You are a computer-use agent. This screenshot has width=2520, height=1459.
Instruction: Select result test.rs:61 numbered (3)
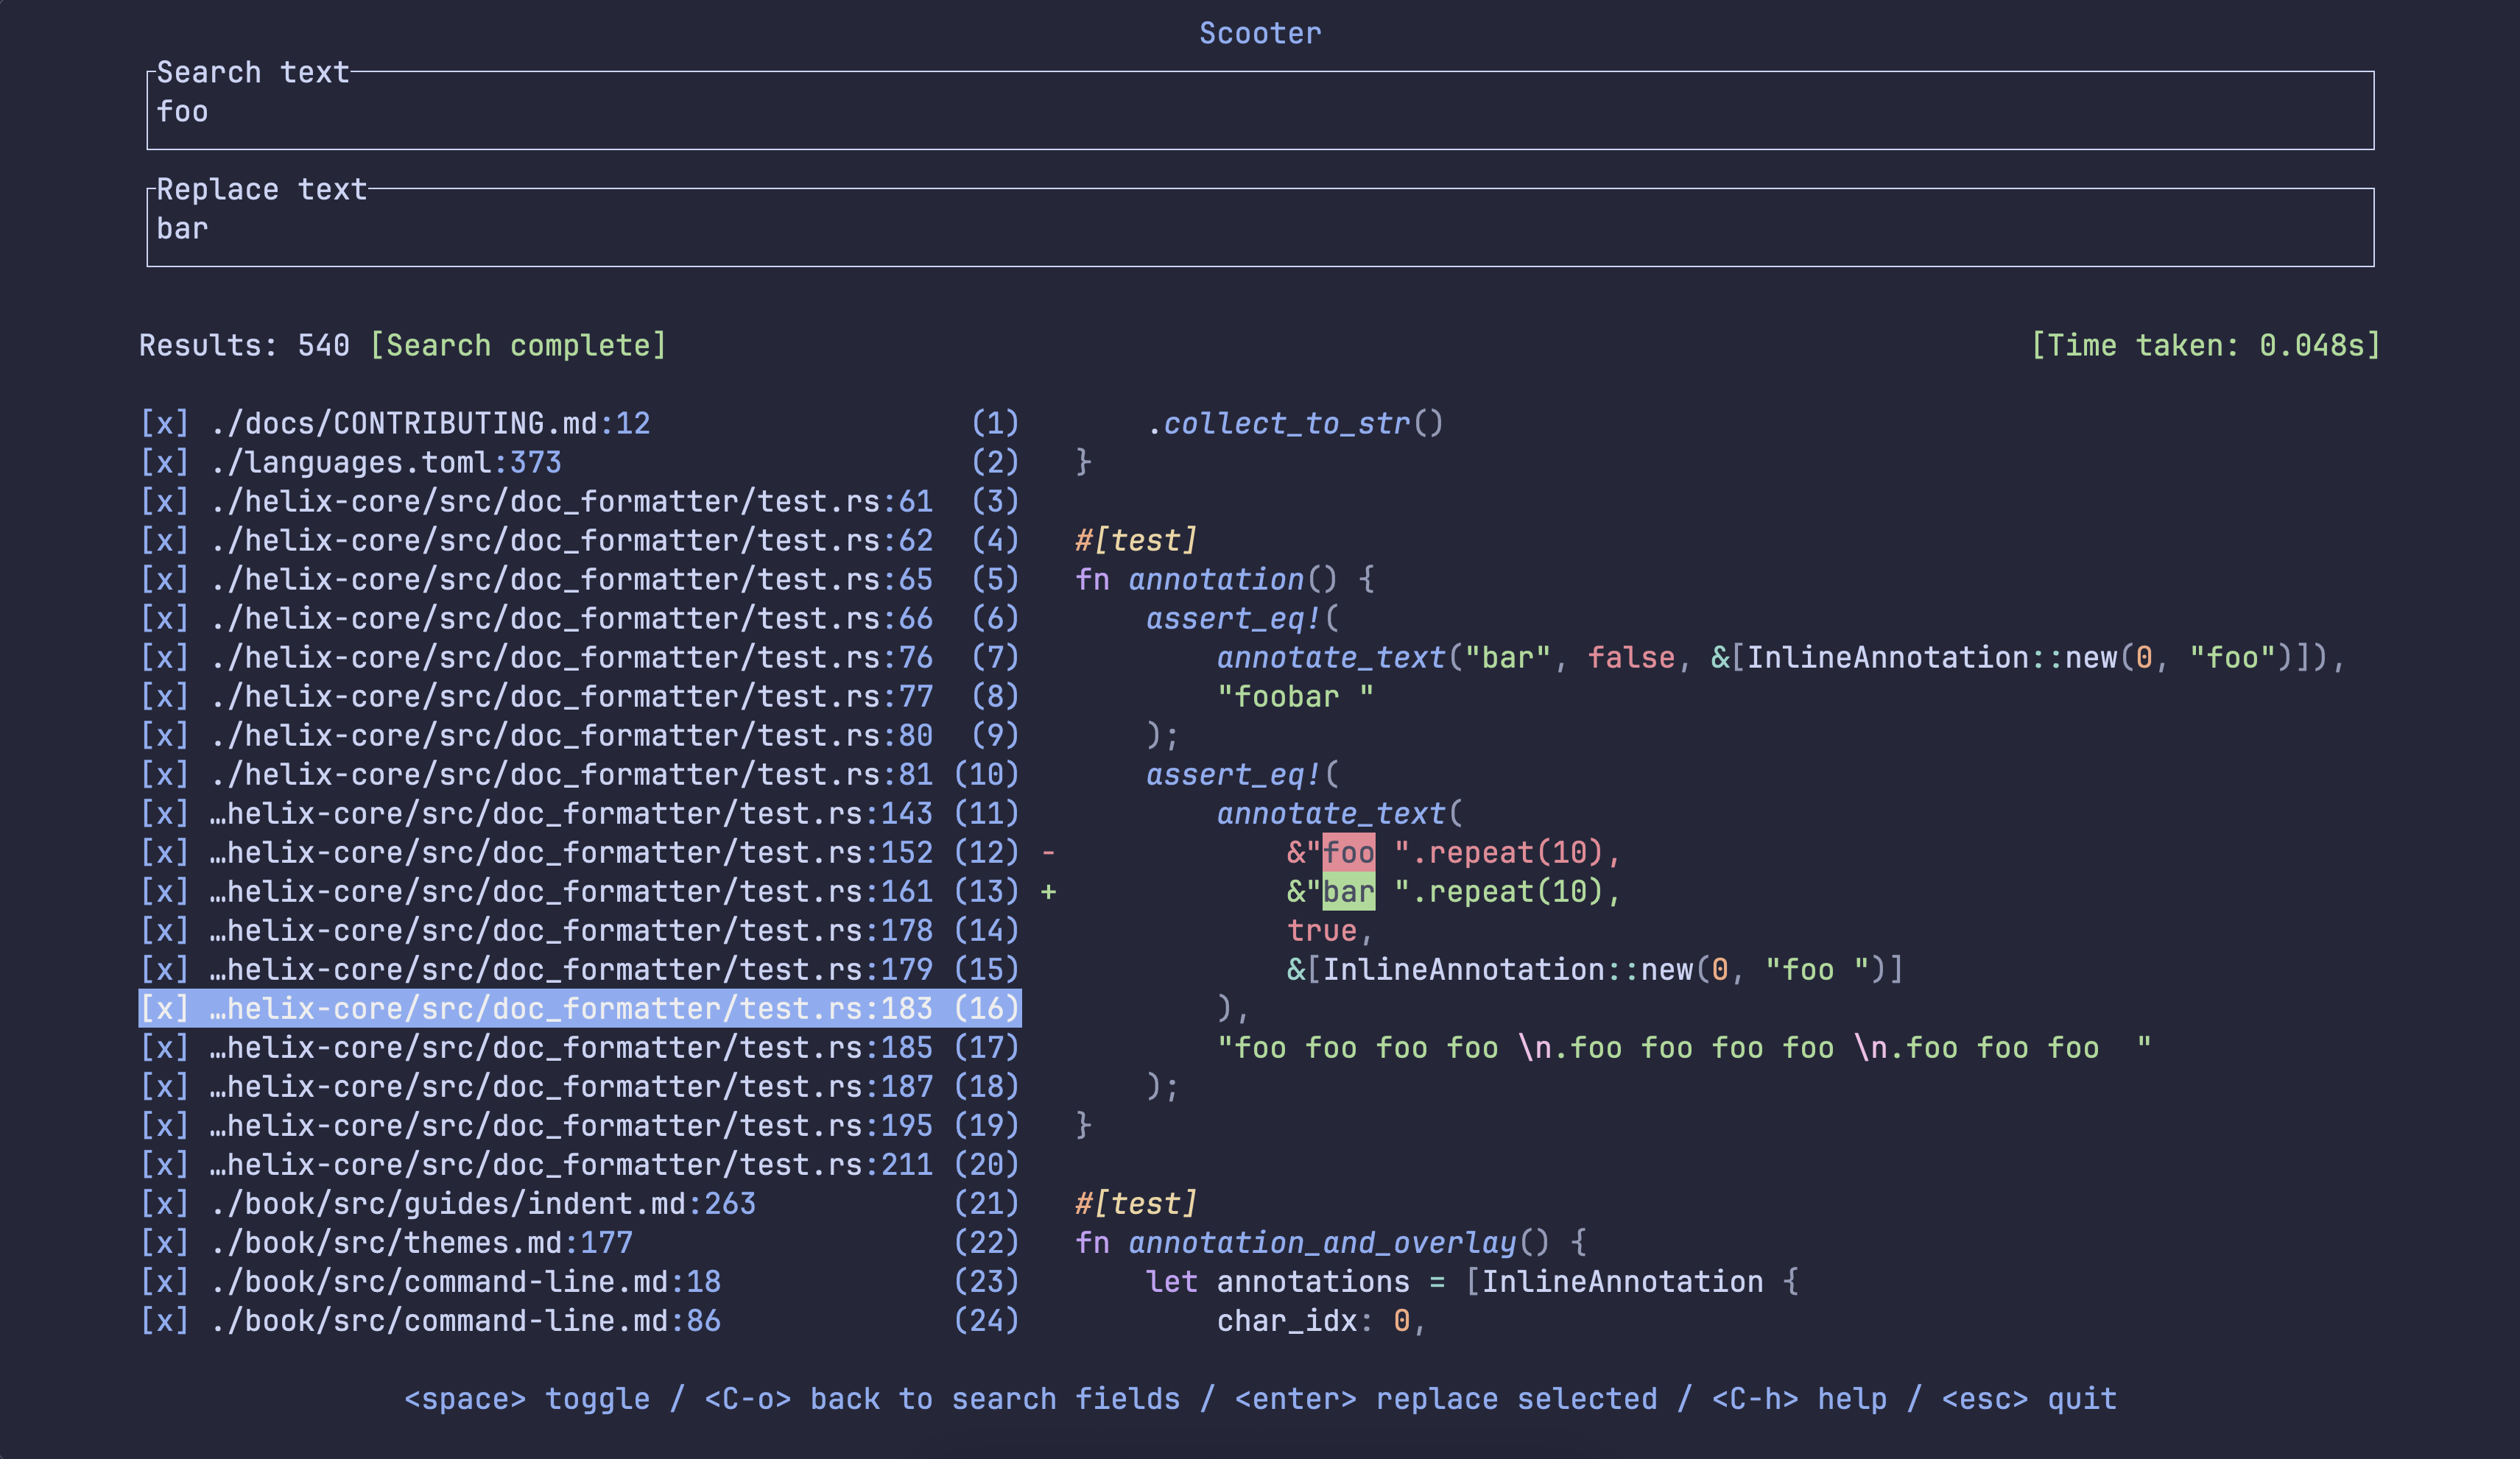(x=580, y=501)
